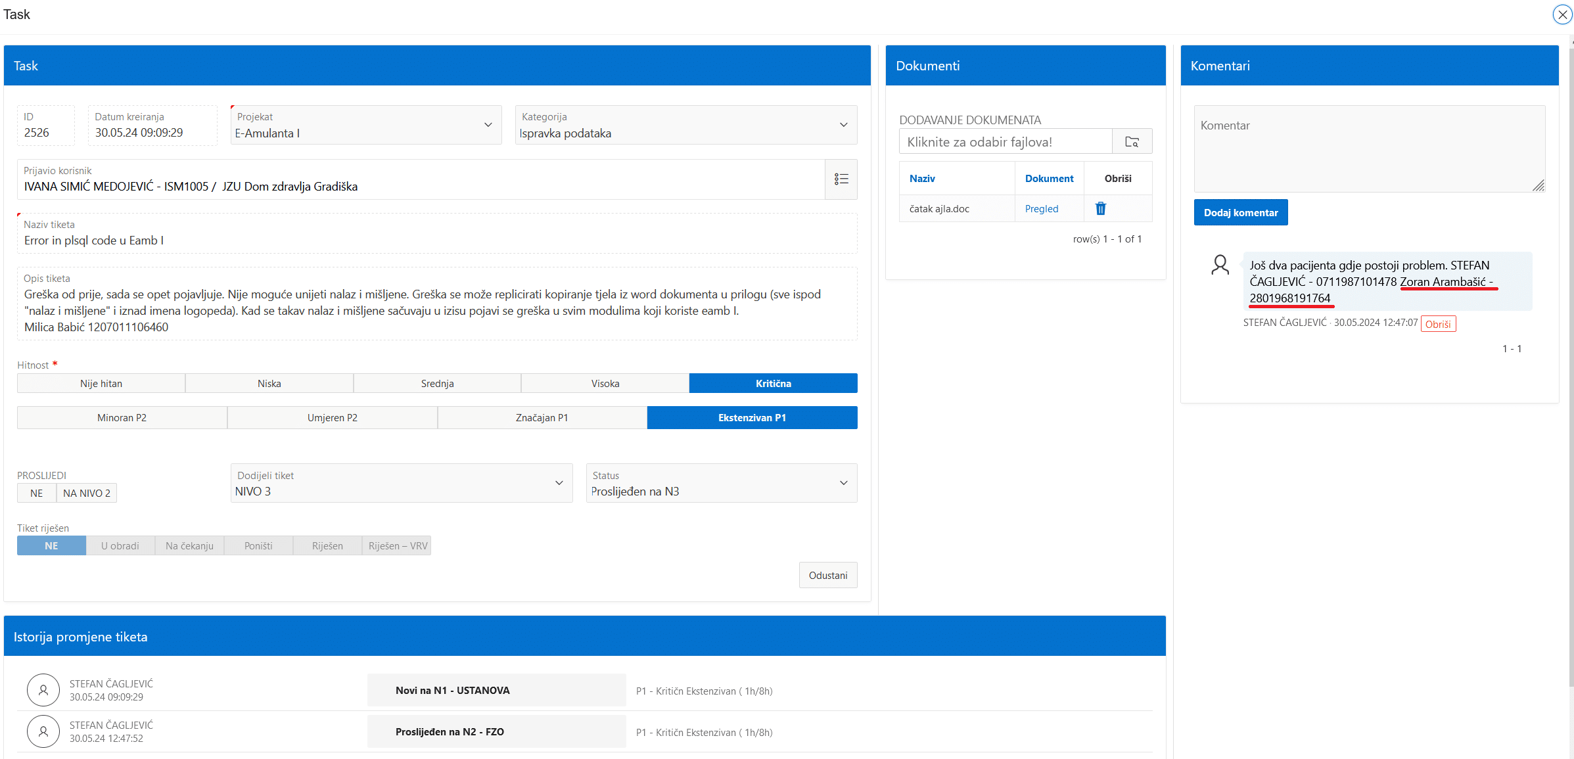
Task: Click the commenter avatar icon in Komentari
Action: (x=1220, y=265)
